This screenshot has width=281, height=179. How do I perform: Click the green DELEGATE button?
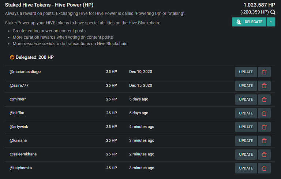[x=249, y=22]
